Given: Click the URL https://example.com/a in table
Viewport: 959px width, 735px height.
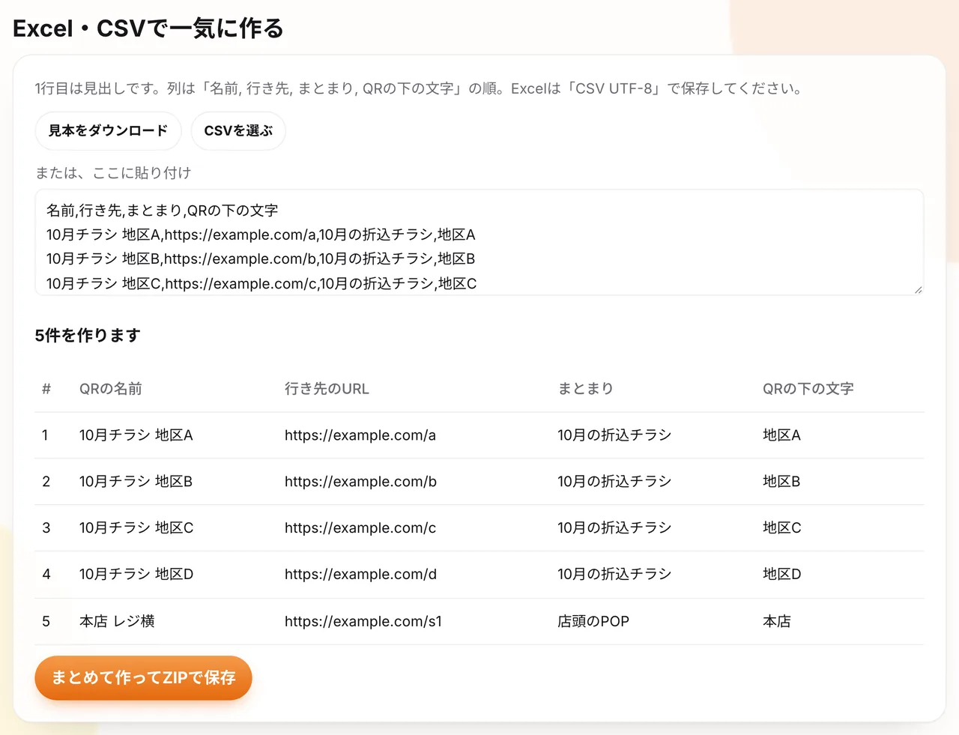Looking at the screenshot, I should [x=360, y=435].
